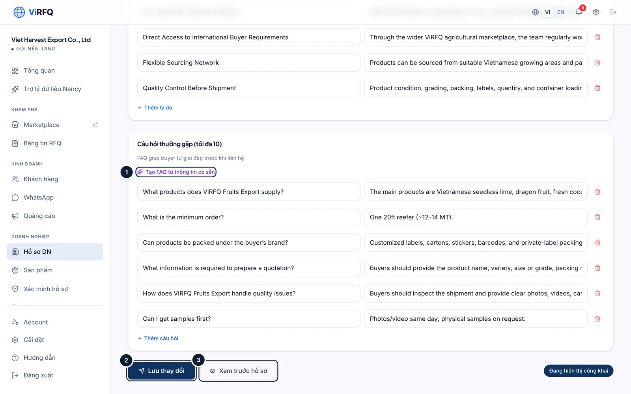This screenshot has height=394, width=631.
Task: Click Thêm câu hỏi link
Action: (158, 338)
